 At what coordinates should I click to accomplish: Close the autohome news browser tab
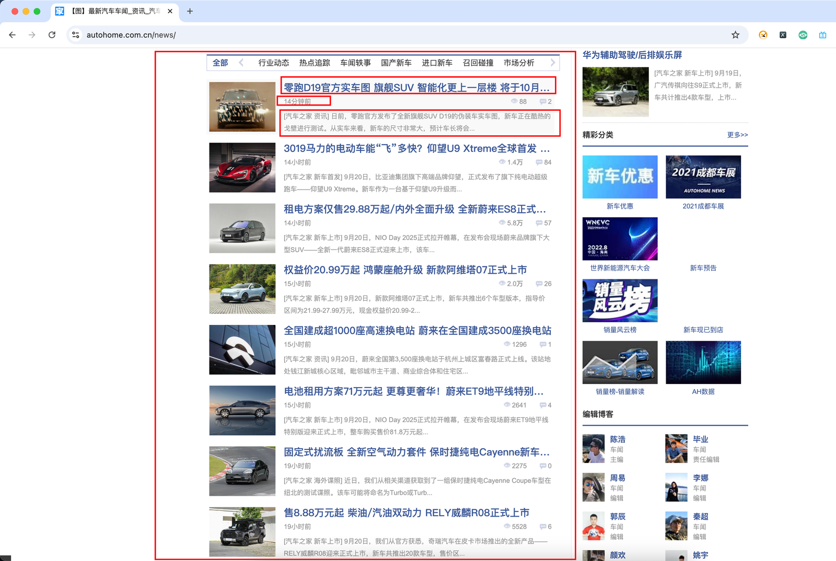[x=170, y=11]
